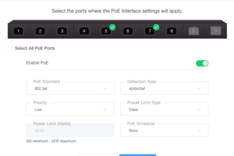Image resolution: width=234 pixels, height=156 pixels.
Task: Deselect checked port 5
Action: pos(106,31)
